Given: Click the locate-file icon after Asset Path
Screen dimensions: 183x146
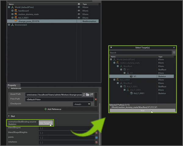Looking at the screenshot, I should click(91, 95).
